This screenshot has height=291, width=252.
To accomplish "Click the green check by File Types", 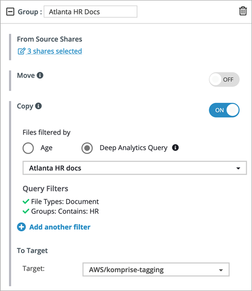I will (x=26, y=201).
